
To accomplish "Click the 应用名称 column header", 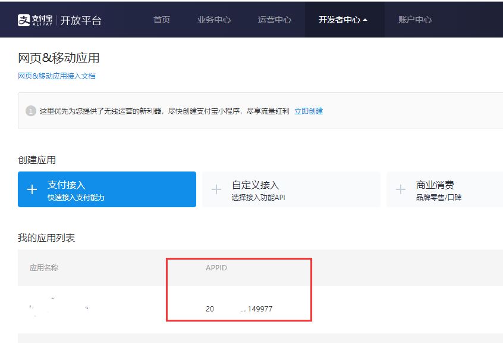I will coord(44,268).
